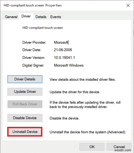Select the 21-06-2006 driver date value
Viewport: 134px width, 153px height.
click(x=63, y=50)
